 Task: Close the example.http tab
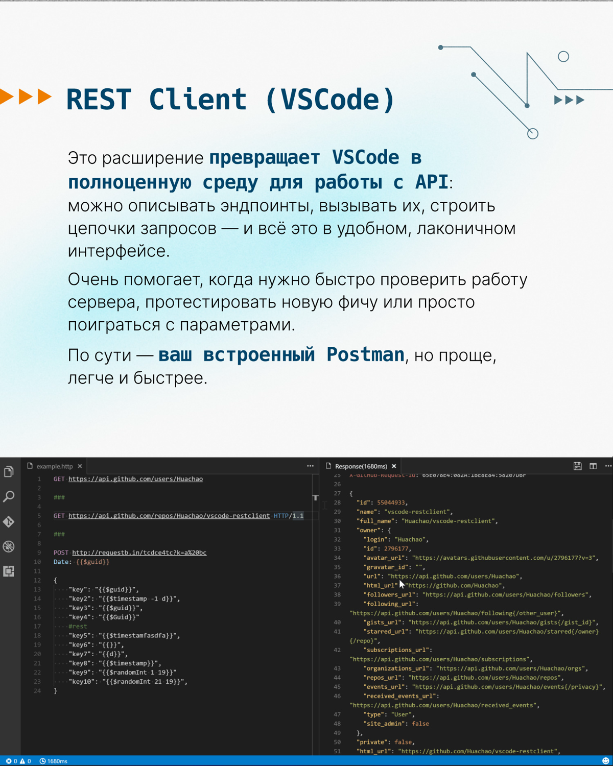point(80,466)
